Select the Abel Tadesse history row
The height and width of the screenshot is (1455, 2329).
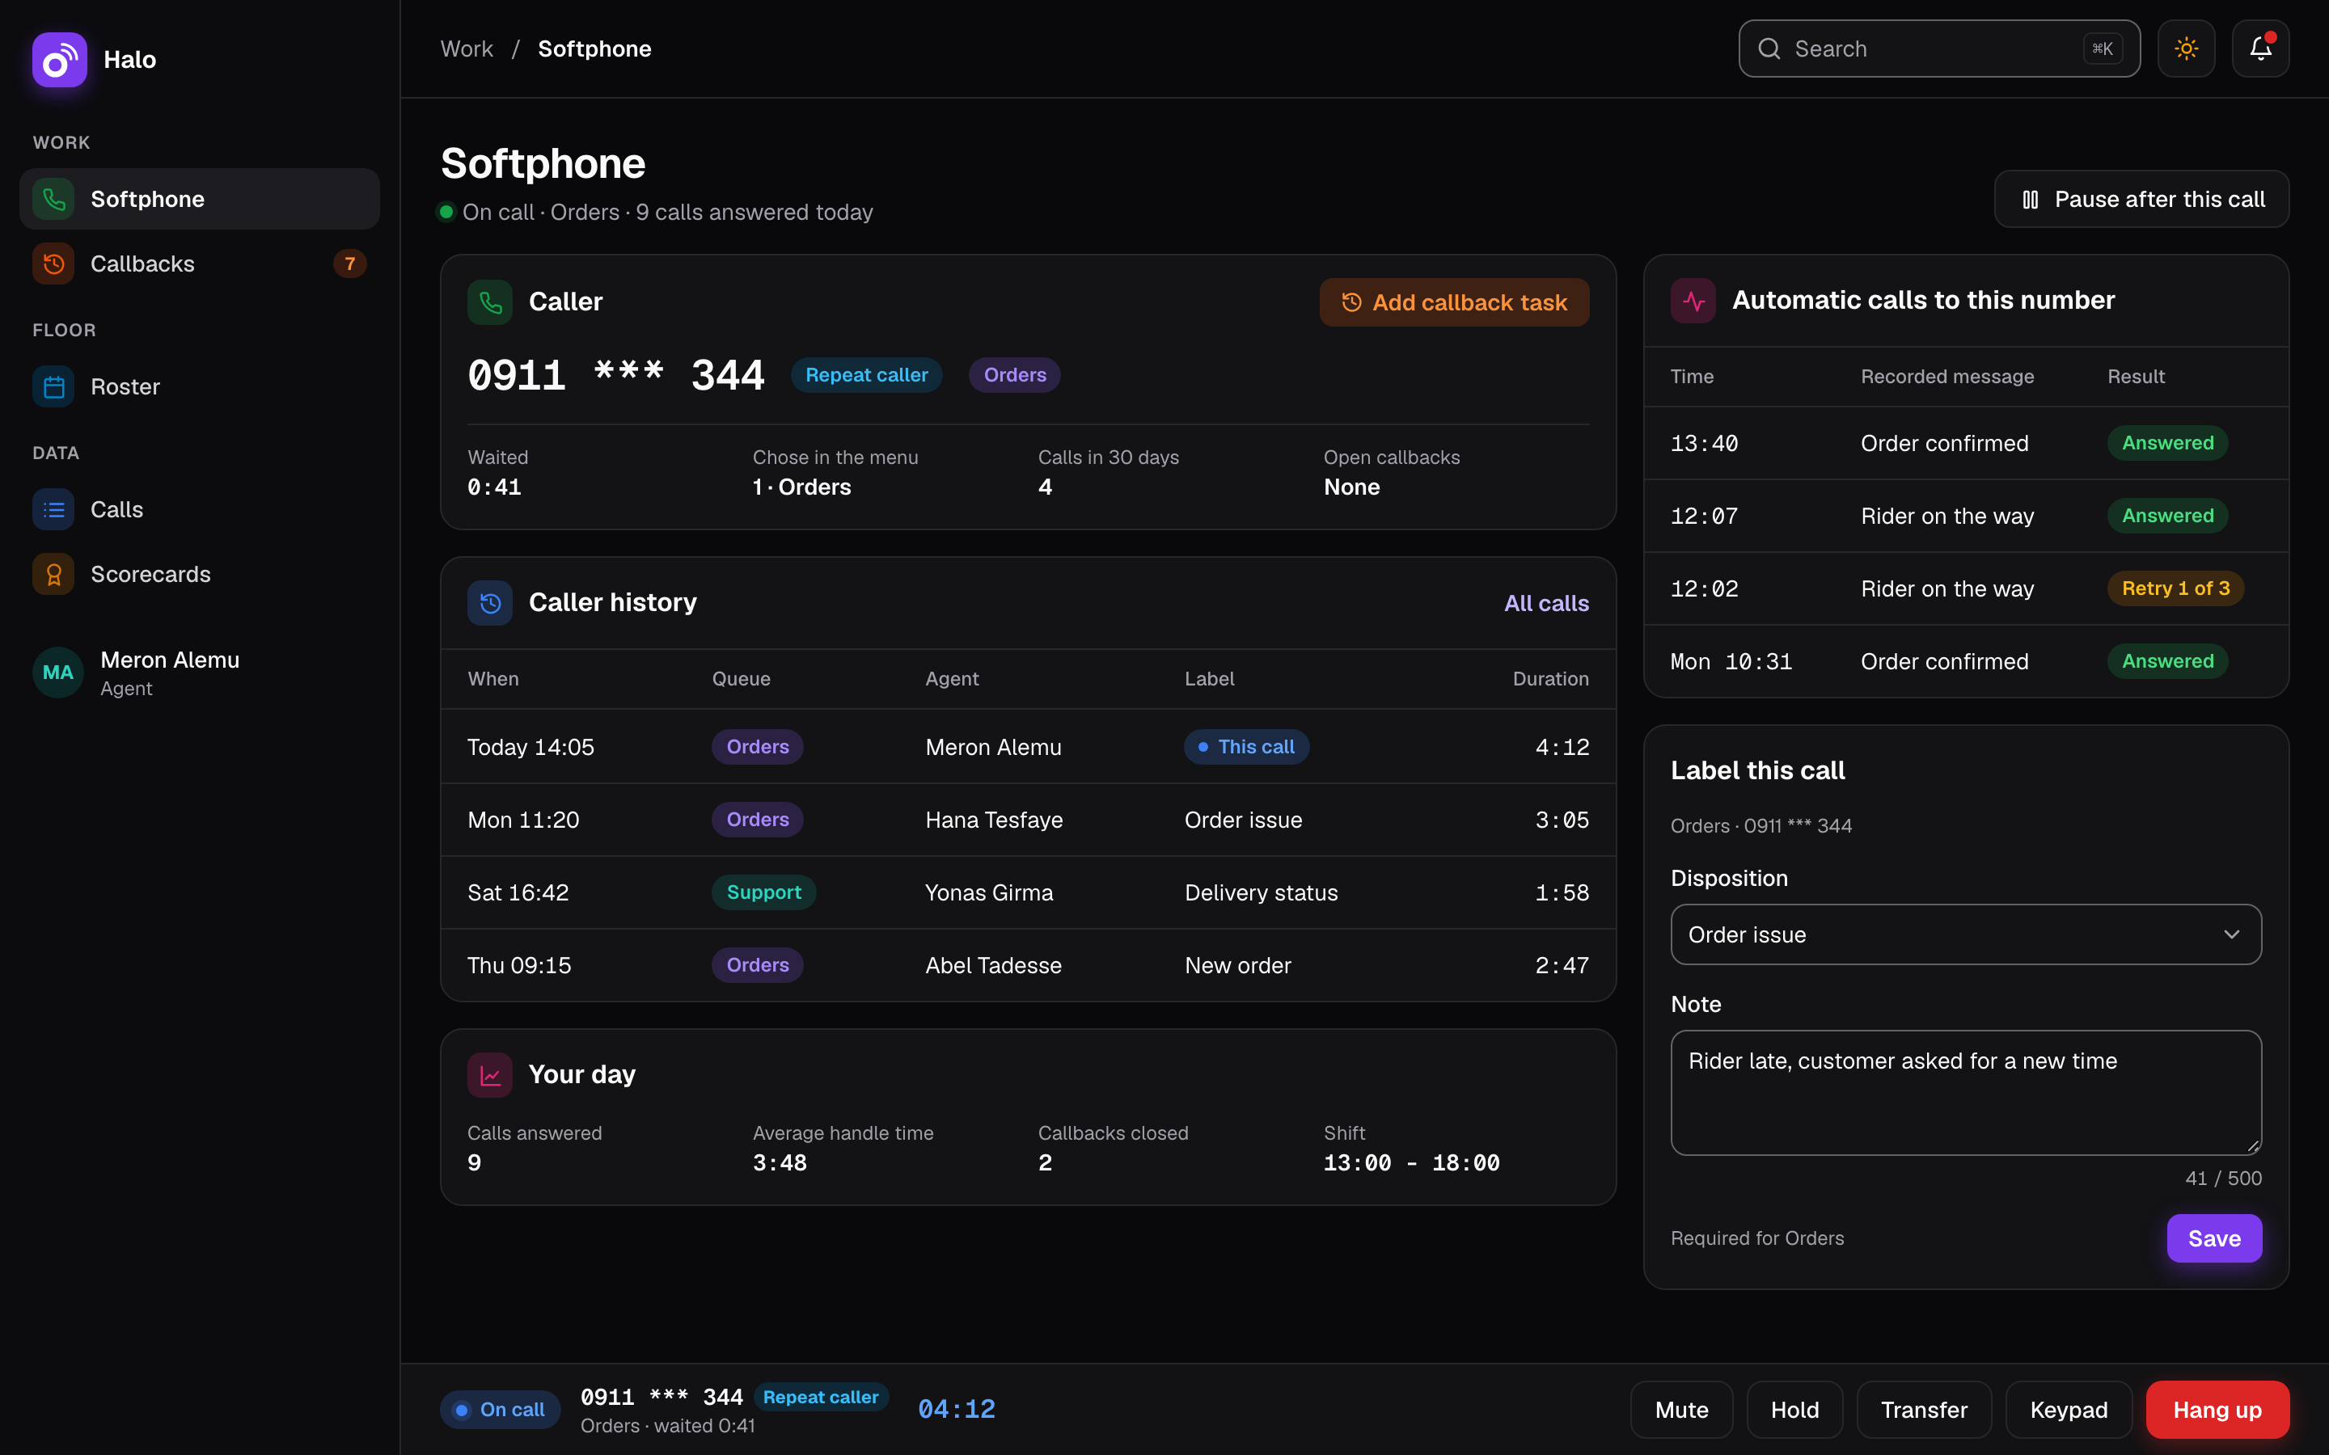click(x=1028, y=965)
